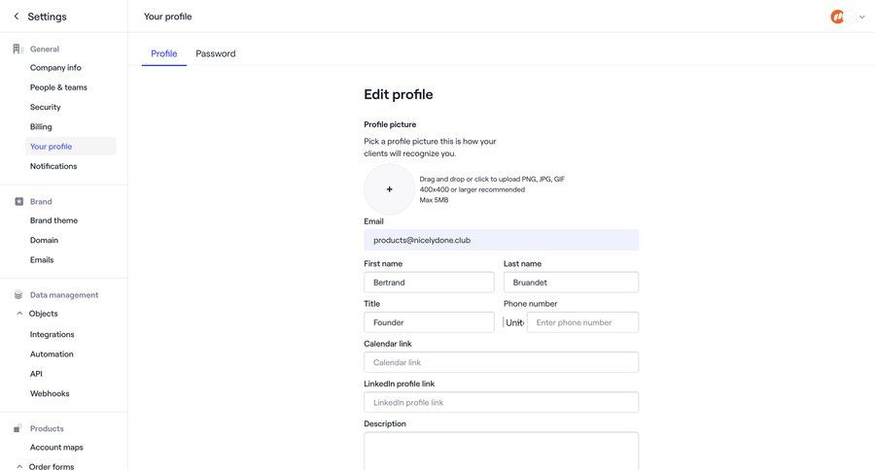This screenshot has height=470, width=875.
Task: Click the Data management database icon
Action: 18,295
